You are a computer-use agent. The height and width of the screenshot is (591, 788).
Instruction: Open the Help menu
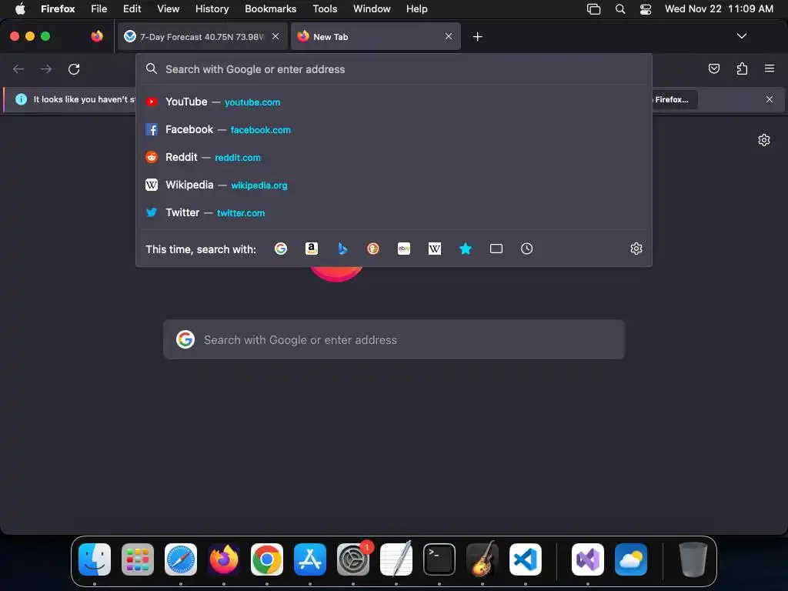coord(416,8)
